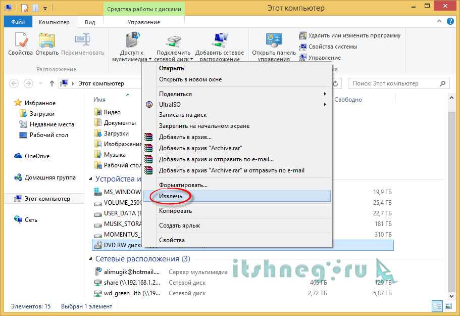Collapse the Сетевые расположения group
460x316 pixels.
click(91, 259)
